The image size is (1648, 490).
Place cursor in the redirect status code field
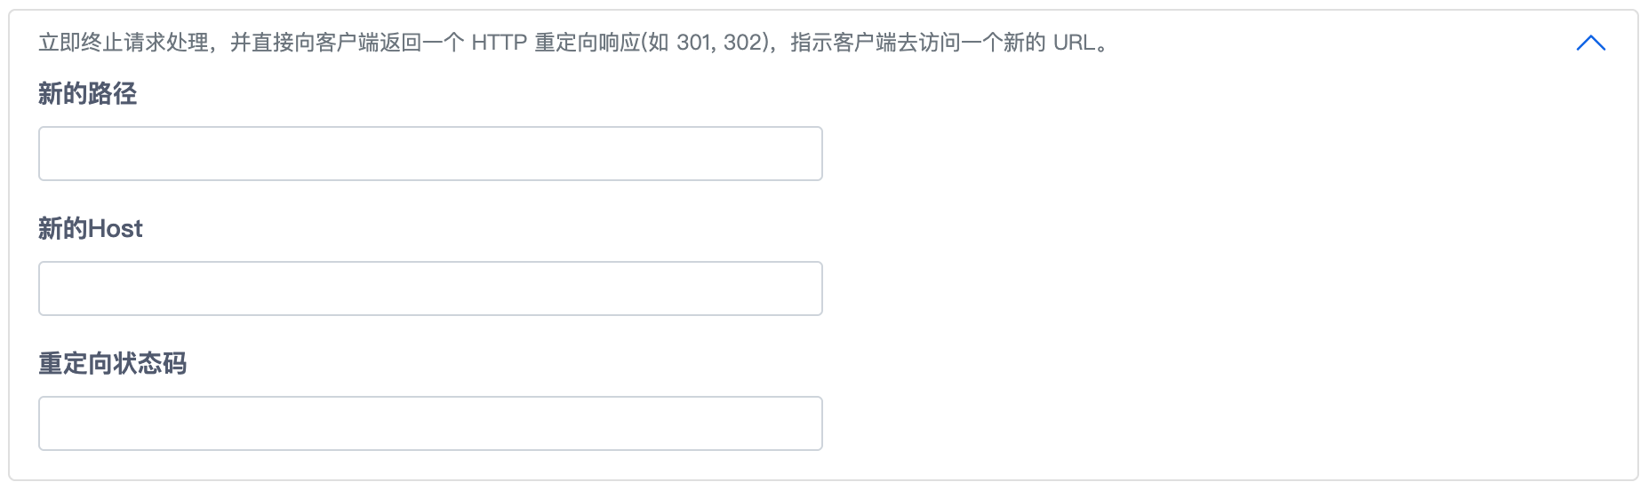point(430,423)
